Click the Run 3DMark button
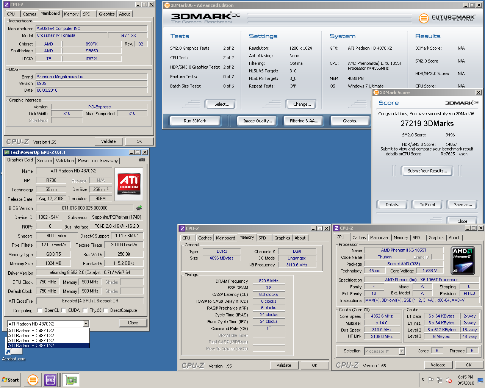485x388 pixels. tap(195, 121)
